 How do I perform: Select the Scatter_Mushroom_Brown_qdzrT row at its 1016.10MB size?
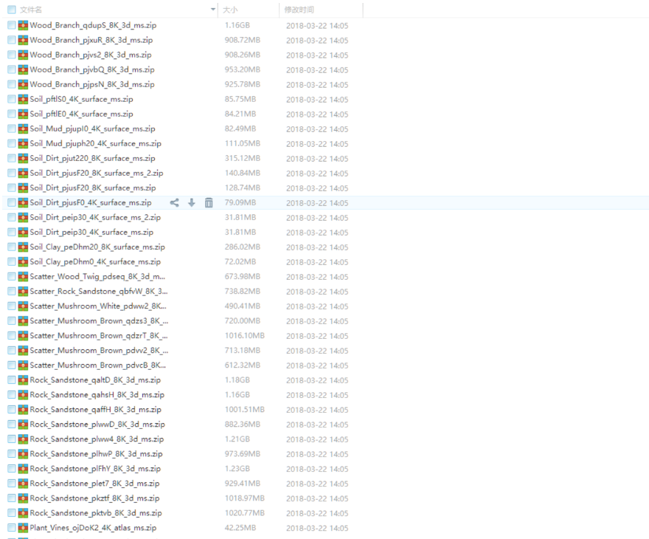[x=244, y=335]
